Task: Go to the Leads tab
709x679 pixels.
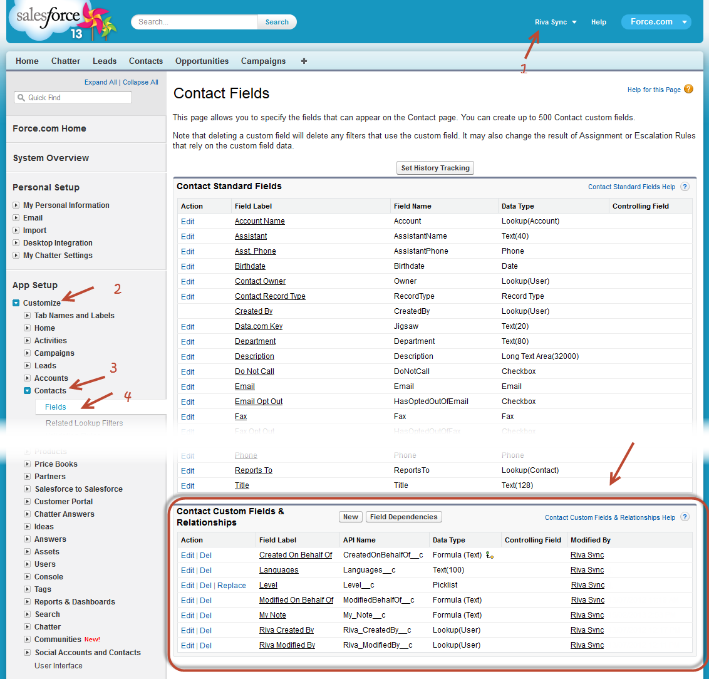Action: point(105,61)
